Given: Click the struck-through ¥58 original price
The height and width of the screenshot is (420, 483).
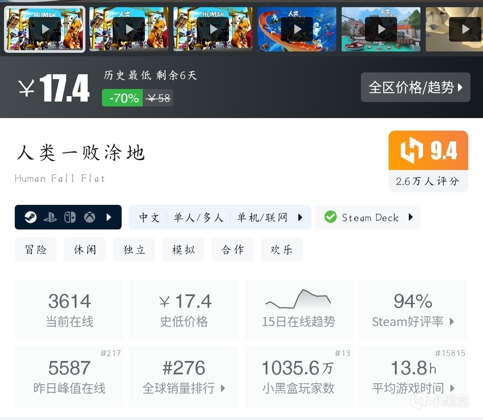Looking at the screenshot, I should click(x=158, y=98).
